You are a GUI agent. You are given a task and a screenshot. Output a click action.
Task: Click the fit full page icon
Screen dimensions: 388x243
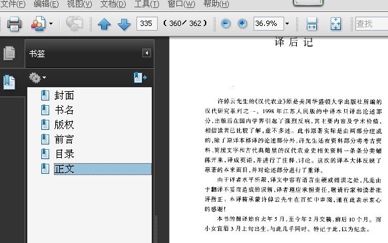pyautogui.click(x=335, y=24)
